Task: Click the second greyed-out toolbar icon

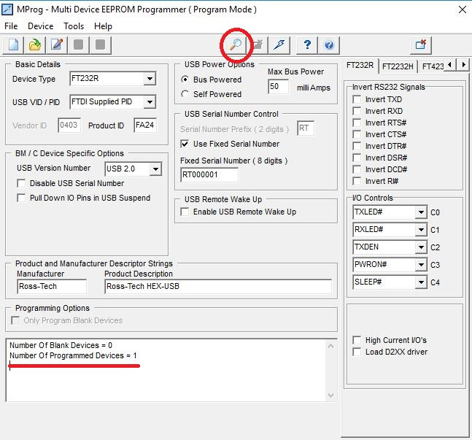Action: 100,45
